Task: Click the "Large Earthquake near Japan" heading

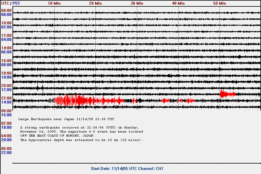Action: (x=66, y=119)
